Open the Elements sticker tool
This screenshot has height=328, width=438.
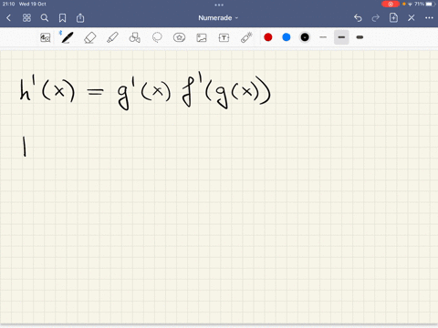(179, 37)
